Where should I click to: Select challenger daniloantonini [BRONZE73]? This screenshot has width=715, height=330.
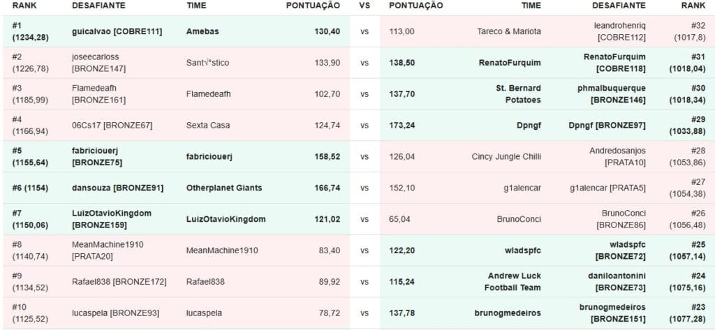[x=614, y=281]
